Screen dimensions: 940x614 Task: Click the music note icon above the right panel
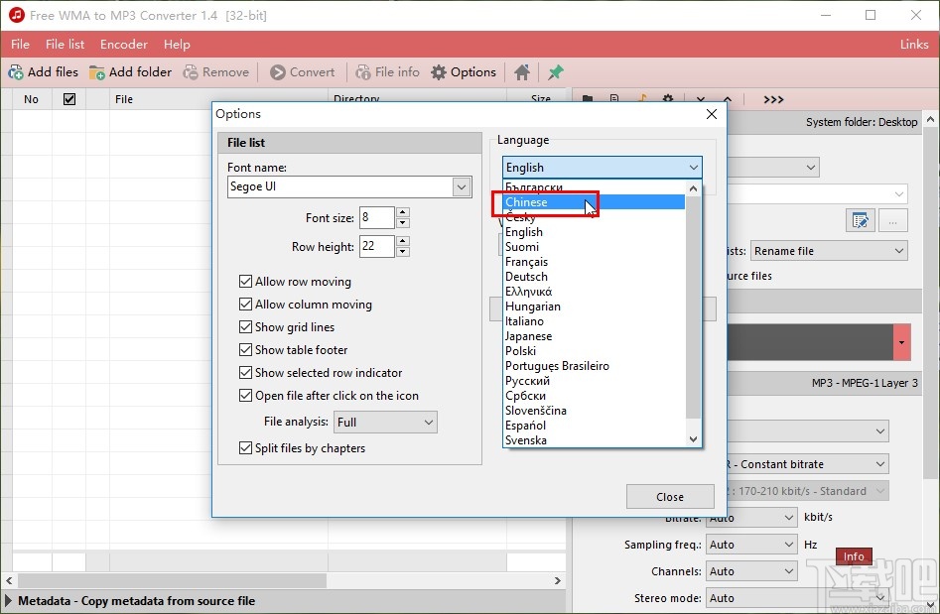641,98
